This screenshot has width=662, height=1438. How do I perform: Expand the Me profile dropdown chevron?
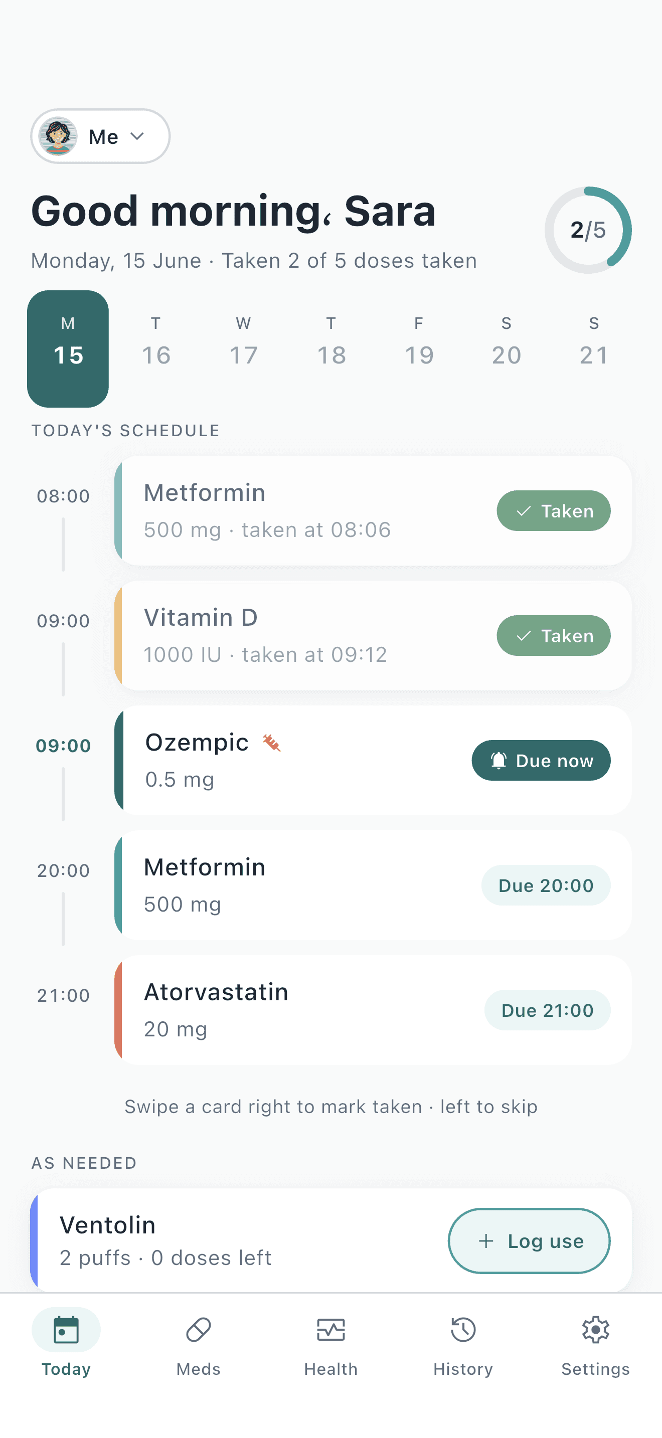(137, 136)
